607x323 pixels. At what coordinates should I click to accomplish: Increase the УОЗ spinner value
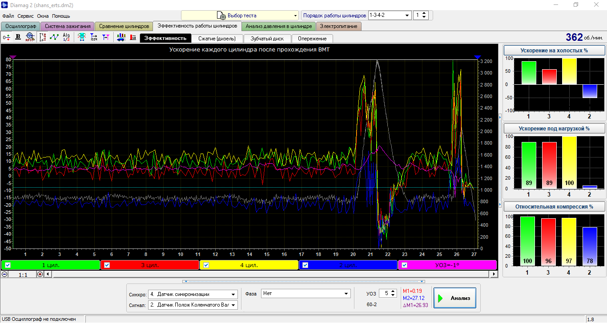pyautogui.click(x=393, y=291)
